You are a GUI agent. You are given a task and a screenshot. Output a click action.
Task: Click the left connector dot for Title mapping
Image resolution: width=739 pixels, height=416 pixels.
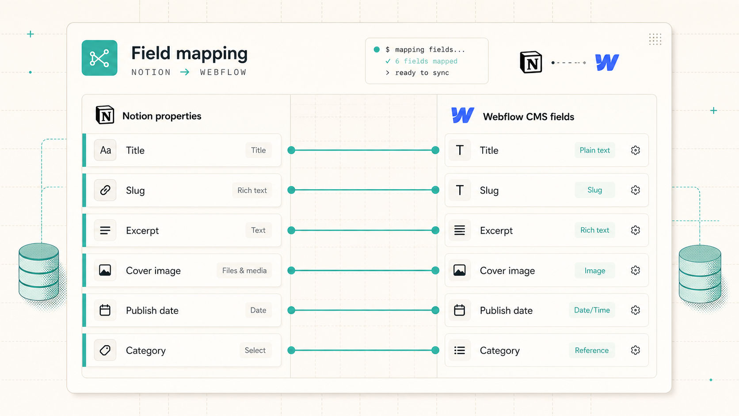coord(291,150)
